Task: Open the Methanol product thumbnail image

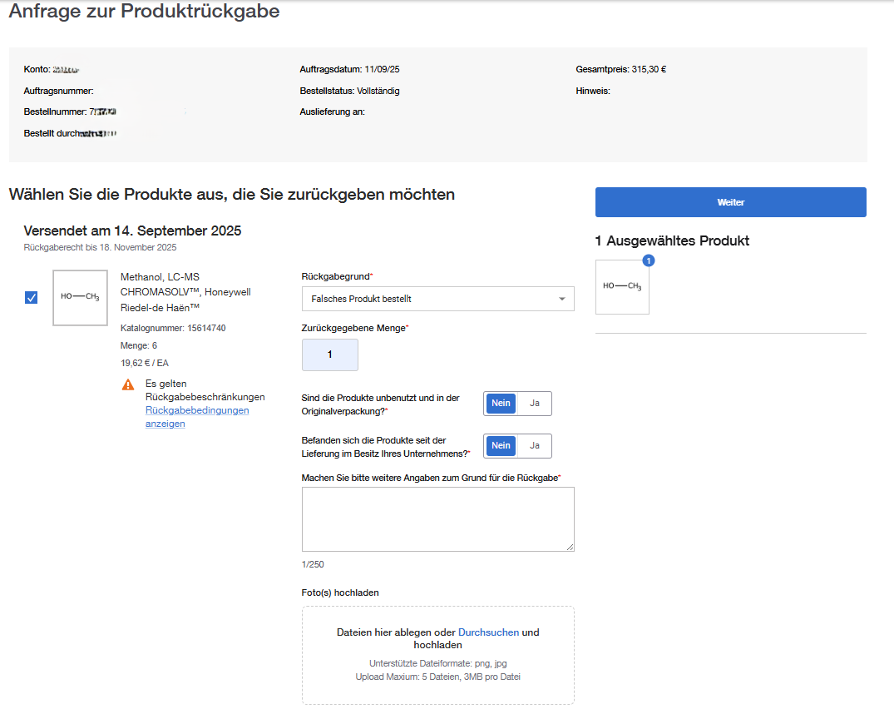Action: 80,297
